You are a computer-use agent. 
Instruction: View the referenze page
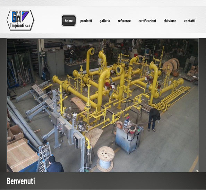[x=124, y=21]
